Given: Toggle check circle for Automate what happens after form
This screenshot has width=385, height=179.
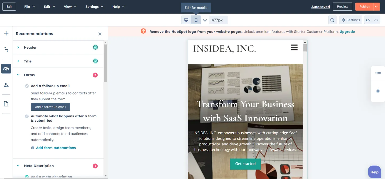Looking at the screenshot, I should (x=27, y=116).
